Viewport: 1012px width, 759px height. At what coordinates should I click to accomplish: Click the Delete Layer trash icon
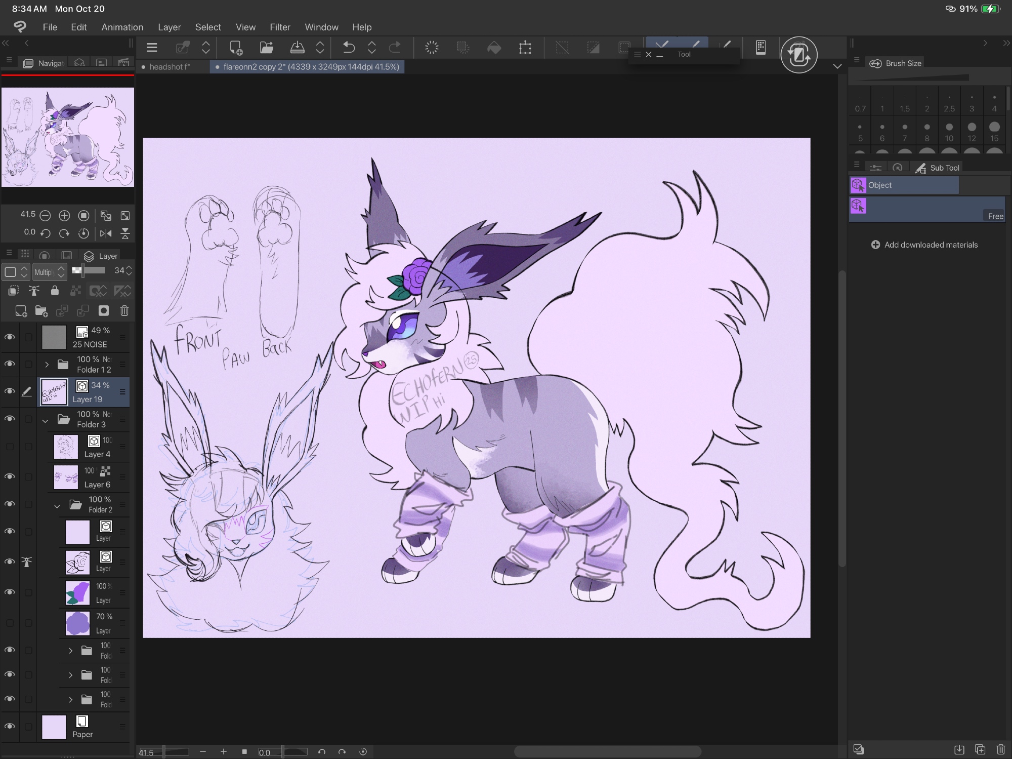coord(124,310)
